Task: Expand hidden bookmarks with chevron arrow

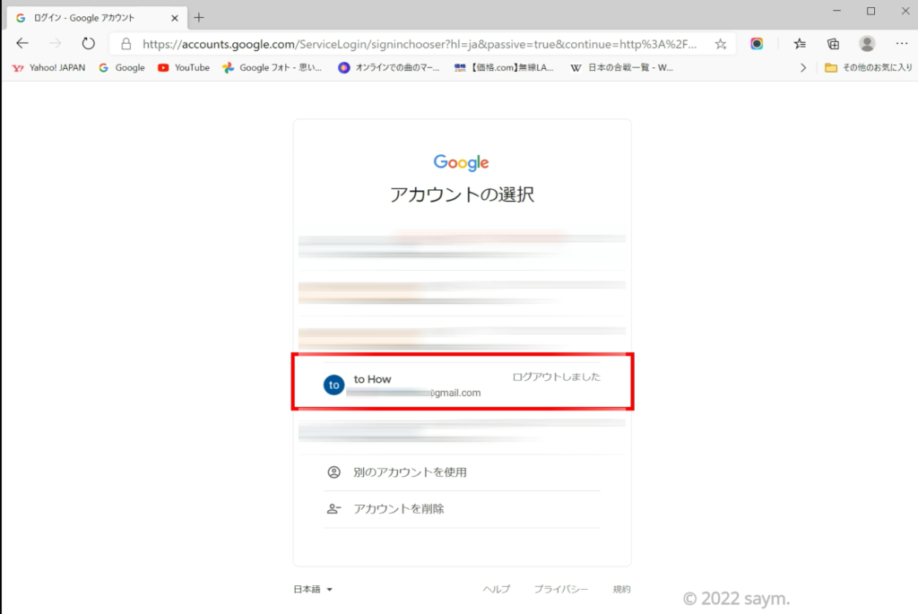Action: [x=803, y=67]
